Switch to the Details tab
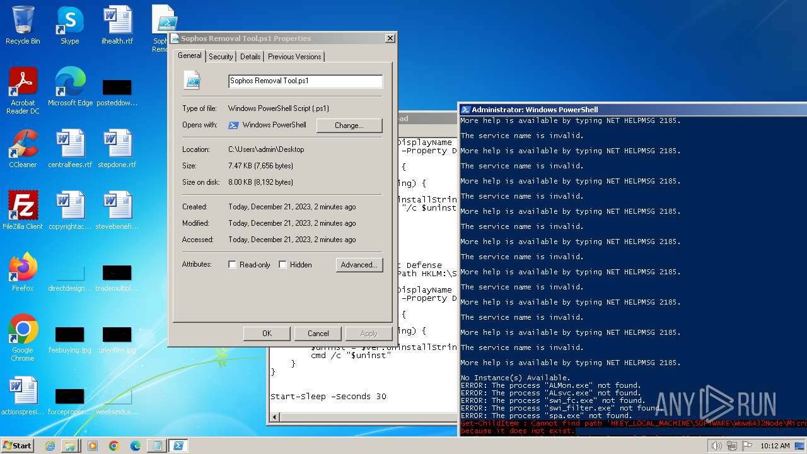Image resolution: width=807 pixels, height=454 pixels. (250, 57)
